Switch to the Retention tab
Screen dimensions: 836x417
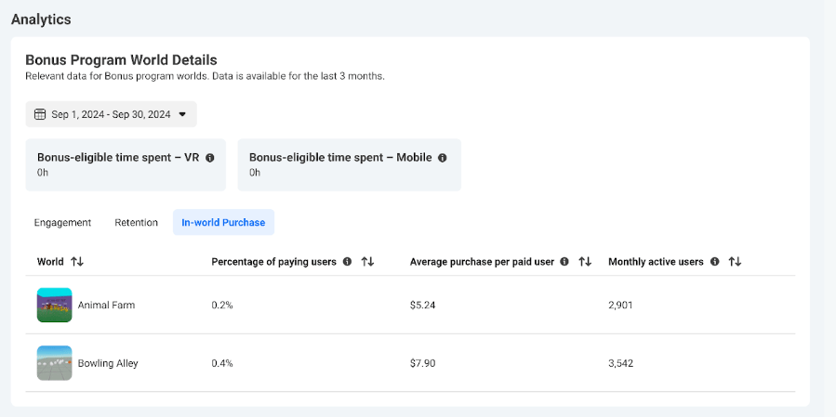click(x=137, y=223)
